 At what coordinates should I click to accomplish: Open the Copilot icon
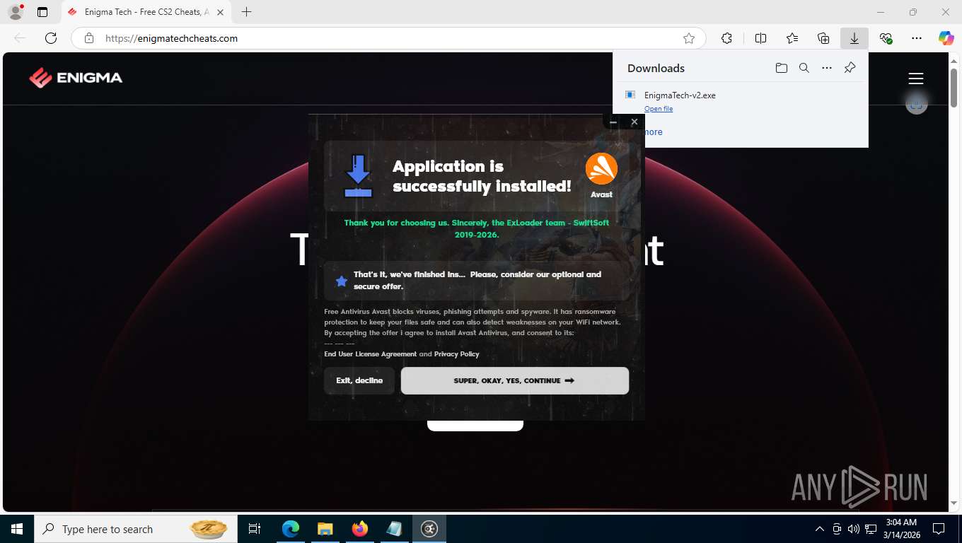click(x=946, y=38)
